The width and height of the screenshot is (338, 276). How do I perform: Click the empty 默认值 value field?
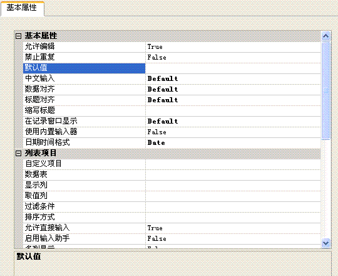click(x=233, y=68)
